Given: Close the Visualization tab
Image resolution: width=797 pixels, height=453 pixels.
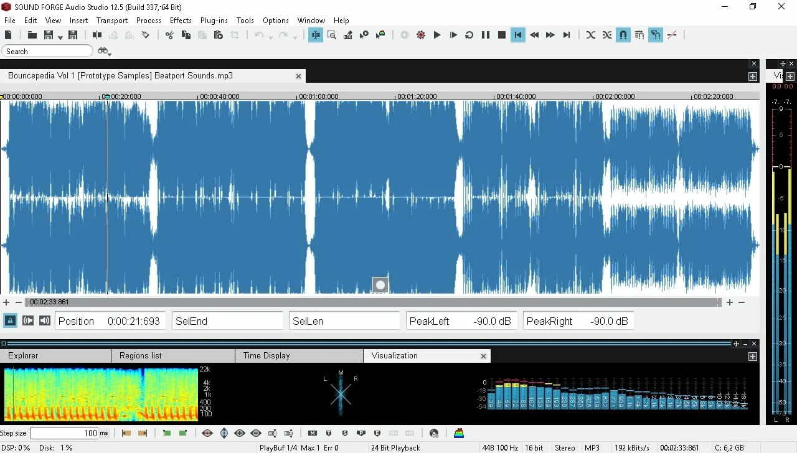Looking at the screenshot, I should [x=483, y=357].
